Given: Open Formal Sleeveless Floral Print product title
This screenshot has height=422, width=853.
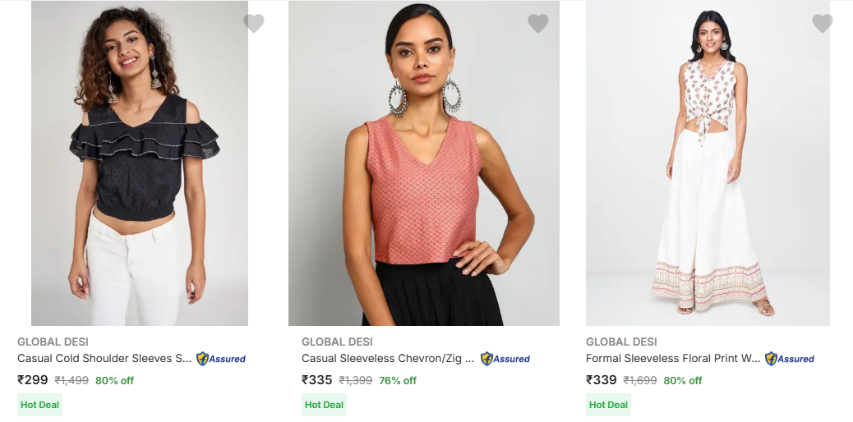Looking at the screenshot, I should click(673, 359).
